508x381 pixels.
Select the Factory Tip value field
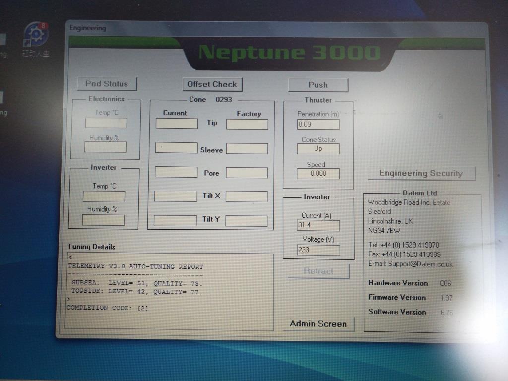[247, 125]
